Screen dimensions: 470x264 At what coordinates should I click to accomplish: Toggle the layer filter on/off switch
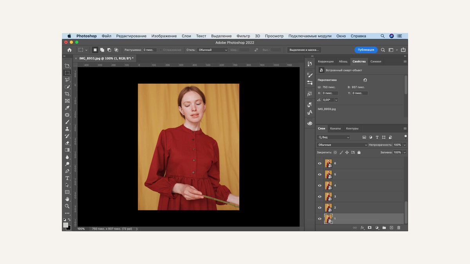(x=405, y=136)
